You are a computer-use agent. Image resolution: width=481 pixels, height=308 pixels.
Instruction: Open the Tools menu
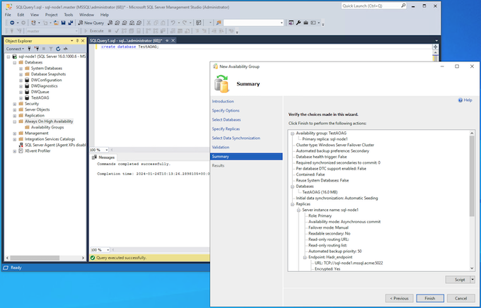[69, 15]
